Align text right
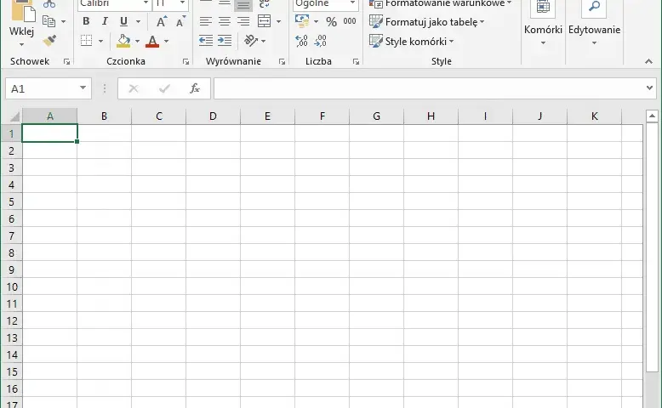The height and width of the screenshot is (408, 662). coord(243,21)
